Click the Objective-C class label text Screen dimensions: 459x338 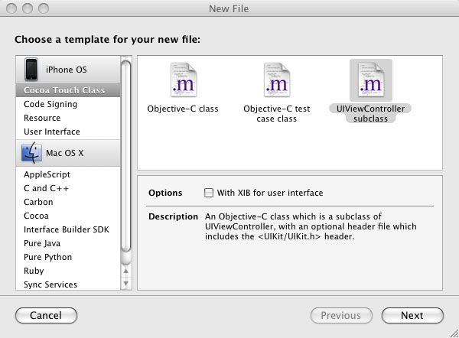183,109
